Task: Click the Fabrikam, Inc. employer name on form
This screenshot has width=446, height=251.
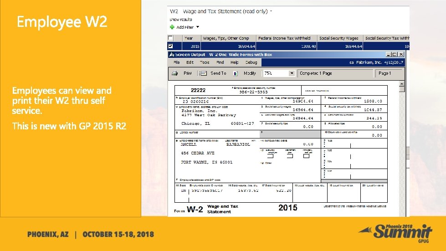Action: (199, 111)
